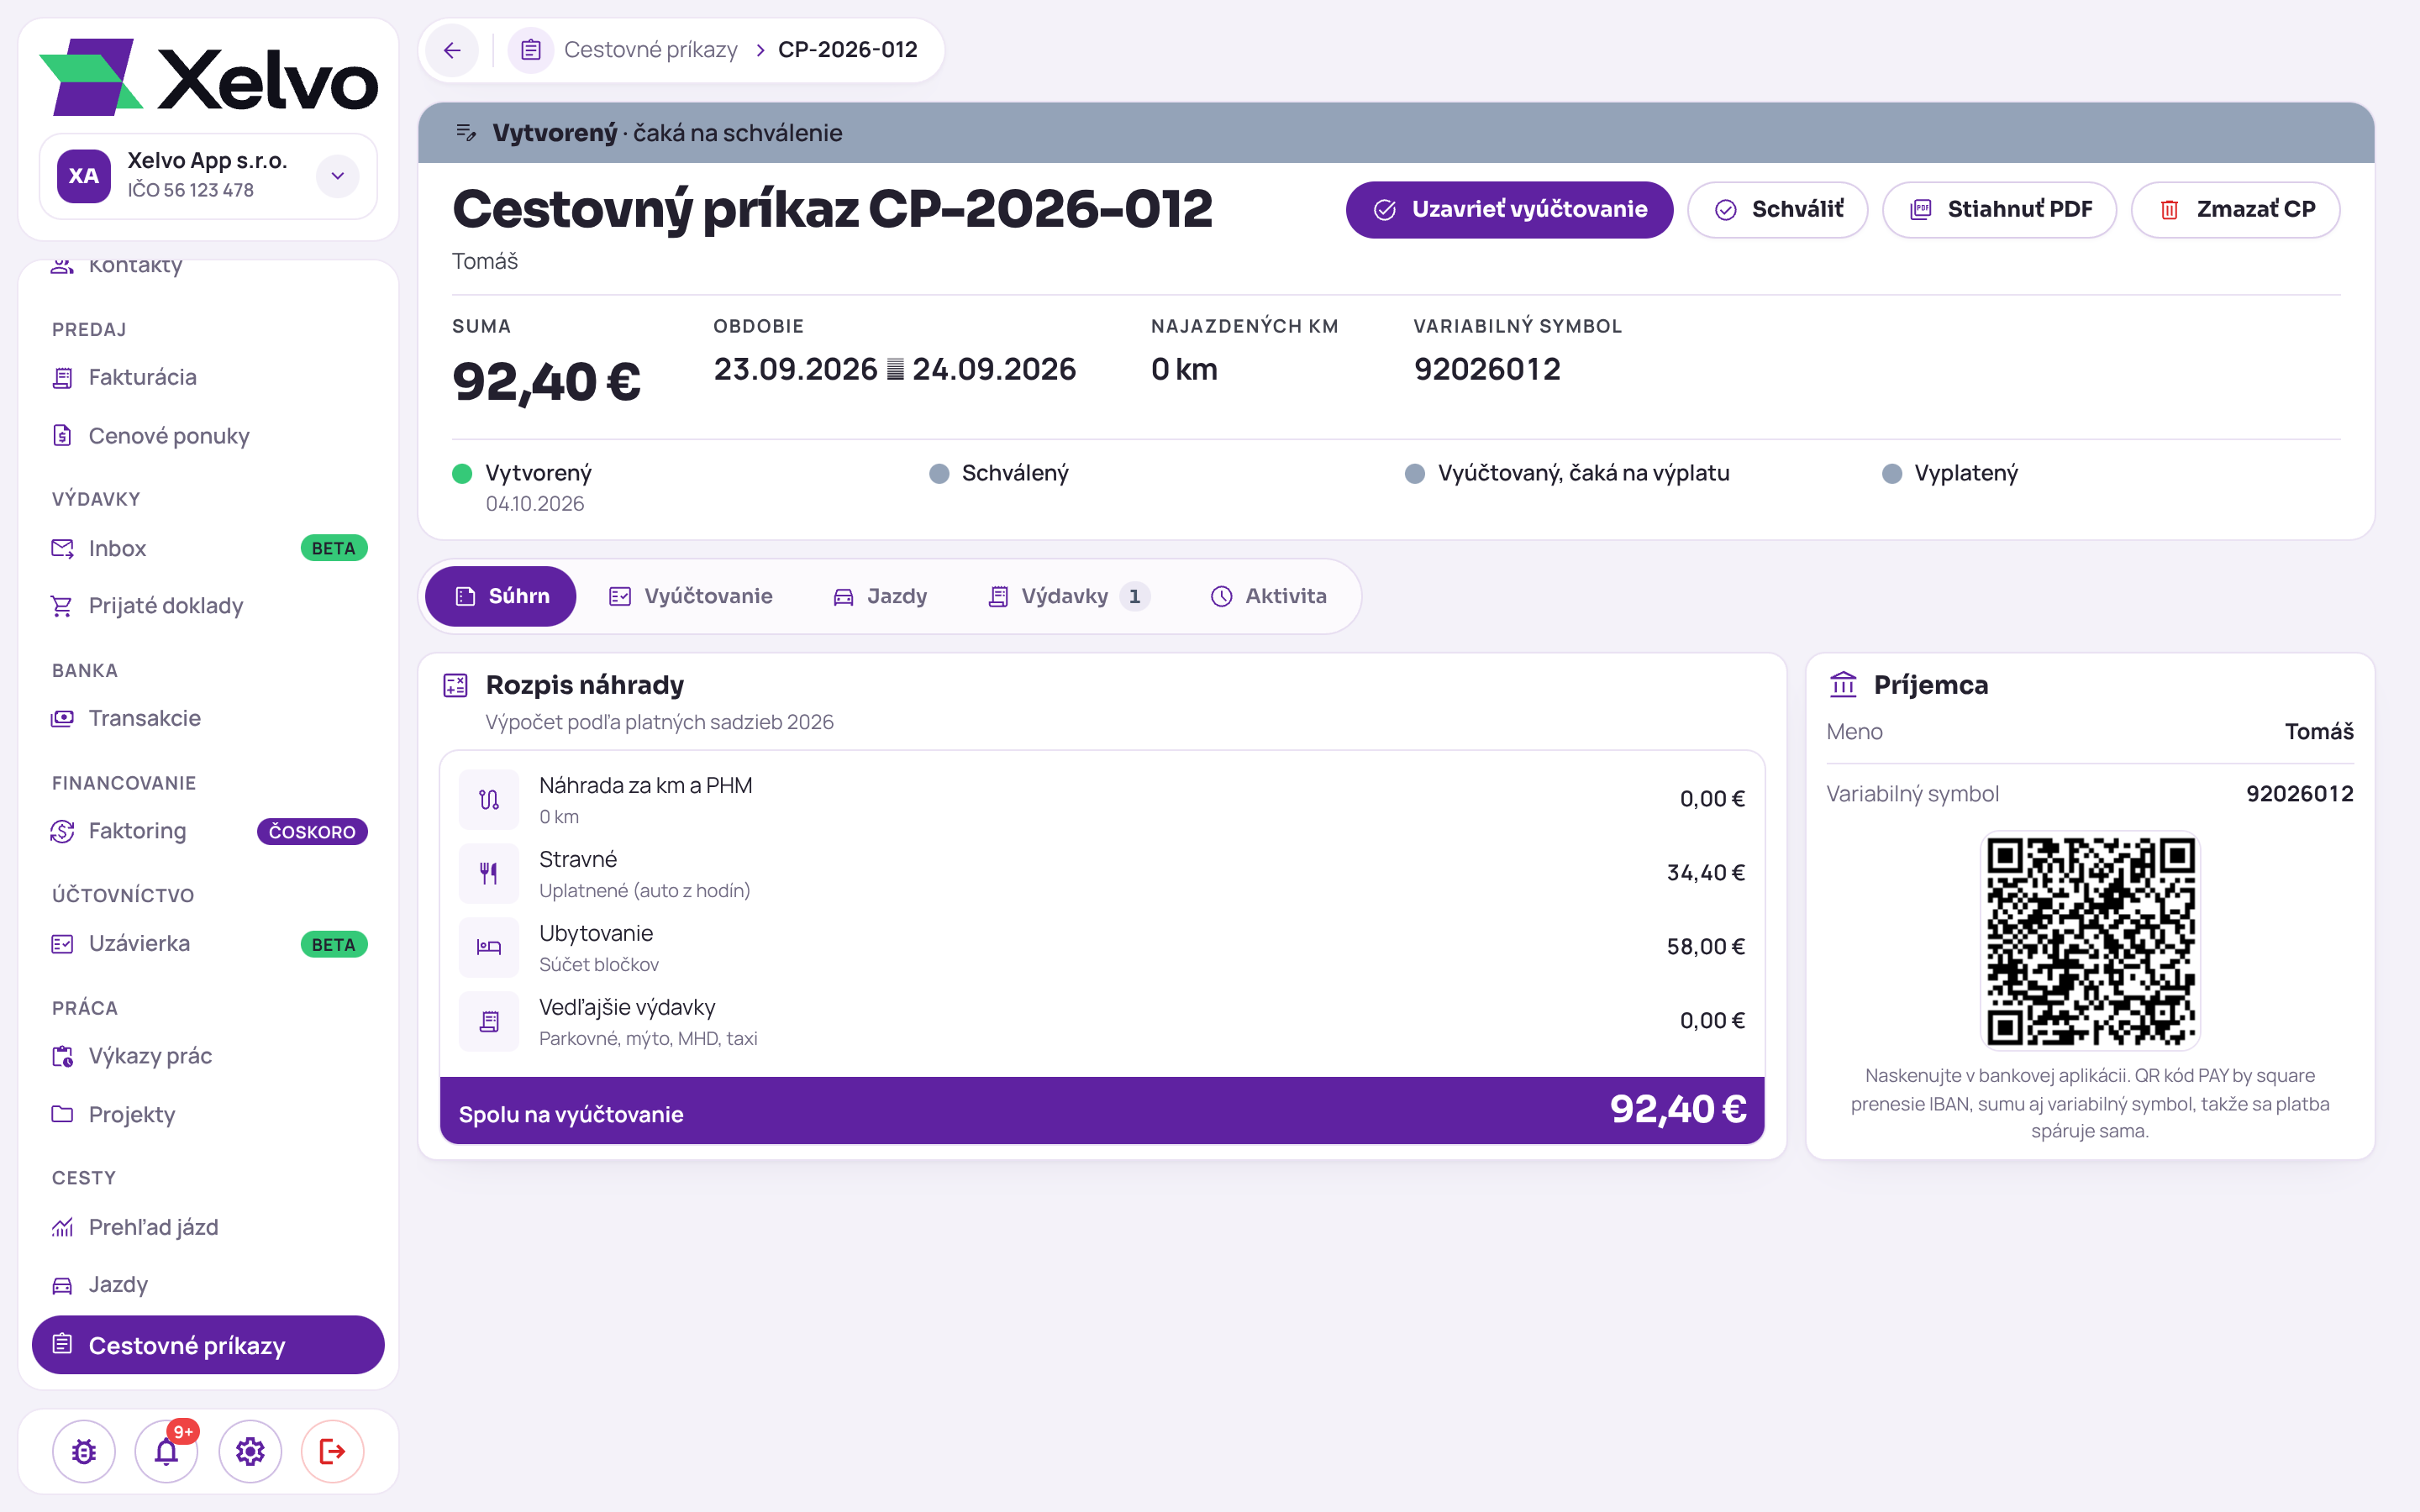The height and width of the screenshot is (1512, 2420).
Task: Switch to the Vyúčtovanie tab
Action: coord(691,596)
